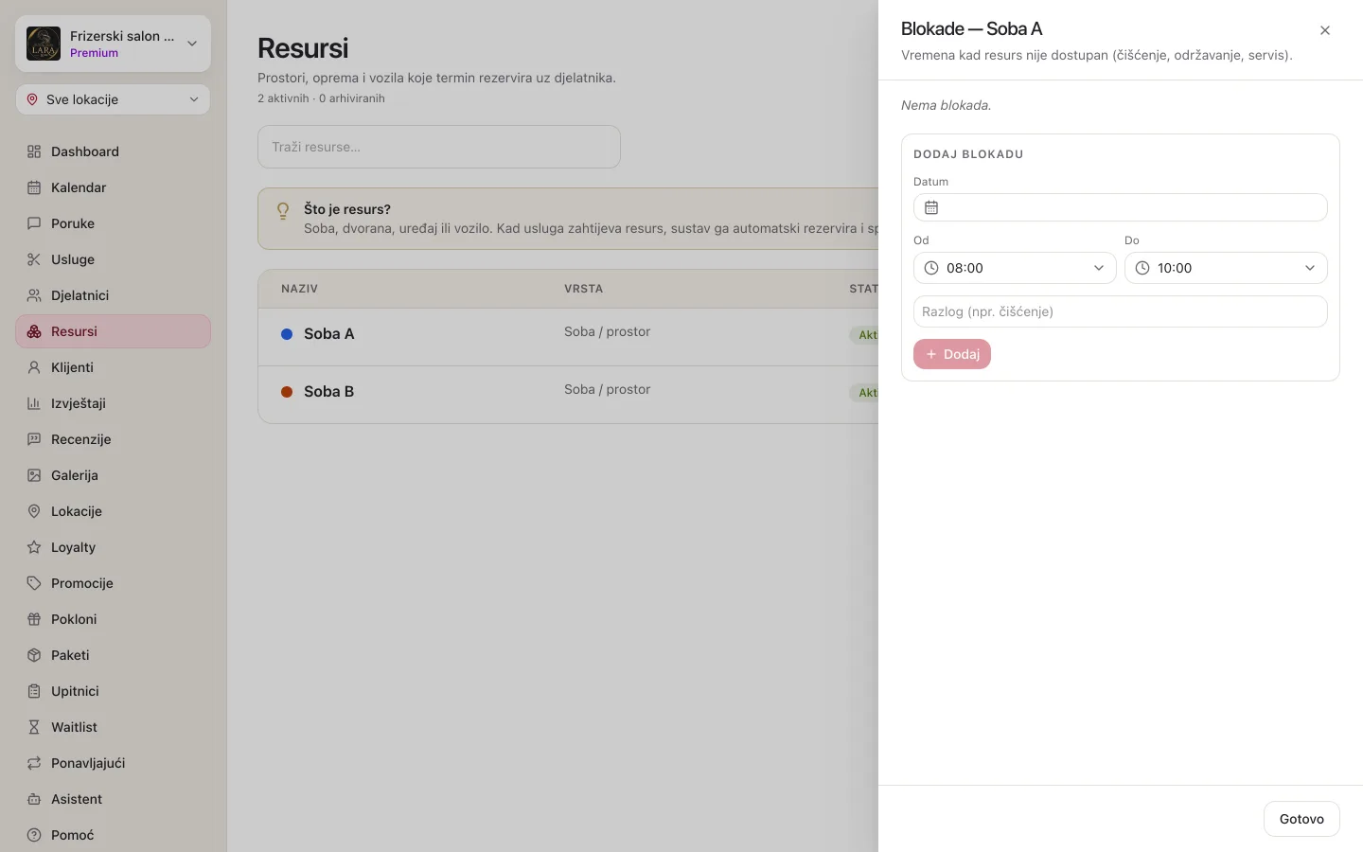
Task: Click the Upitnici clipboard icon
Action: pyautogui.click(x=34, y=691)
